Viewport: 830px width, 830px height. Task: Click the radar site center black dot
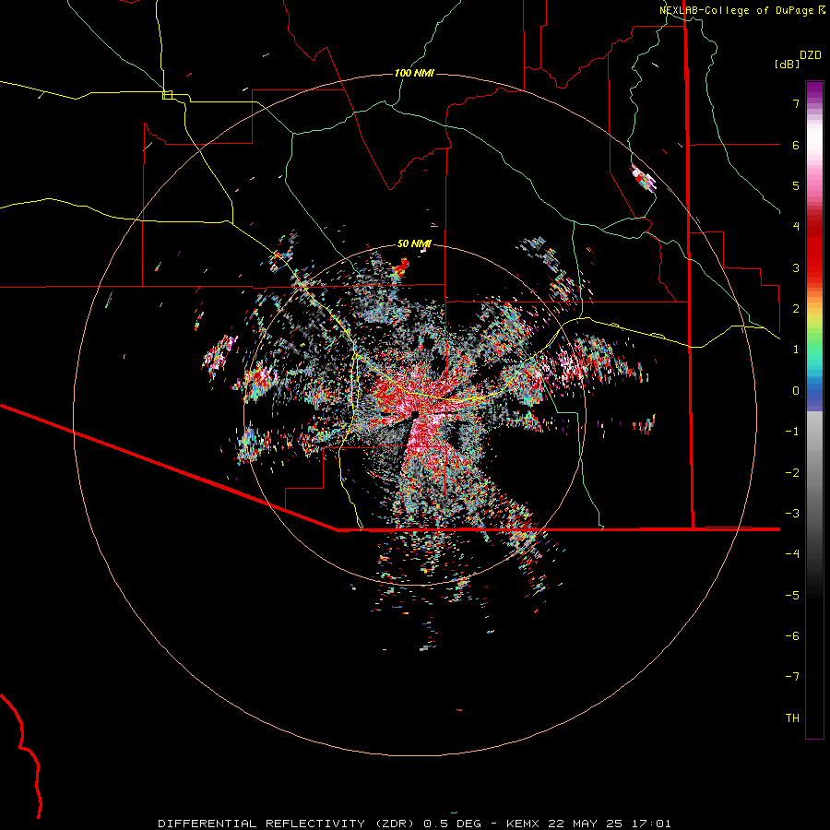coord(415,414)
